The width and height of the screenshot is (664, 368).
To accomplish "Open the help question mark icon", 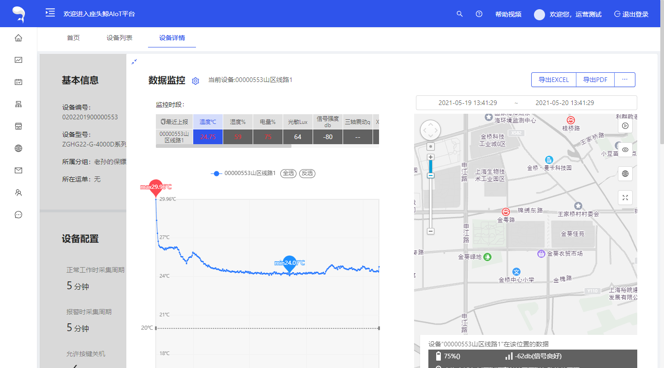I will coord(479,14).
